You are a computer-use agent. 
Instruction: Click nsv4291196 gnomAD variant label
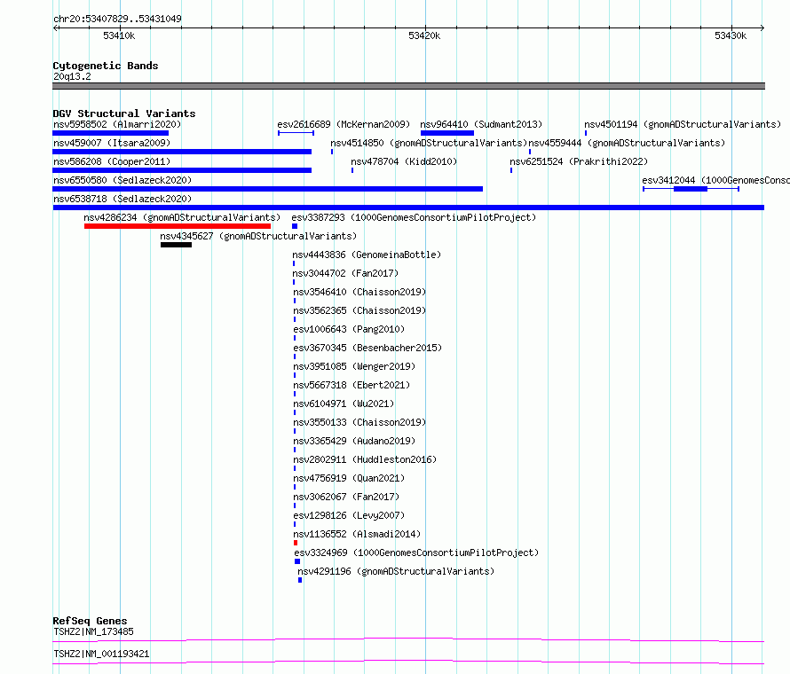tap(396, 571)
